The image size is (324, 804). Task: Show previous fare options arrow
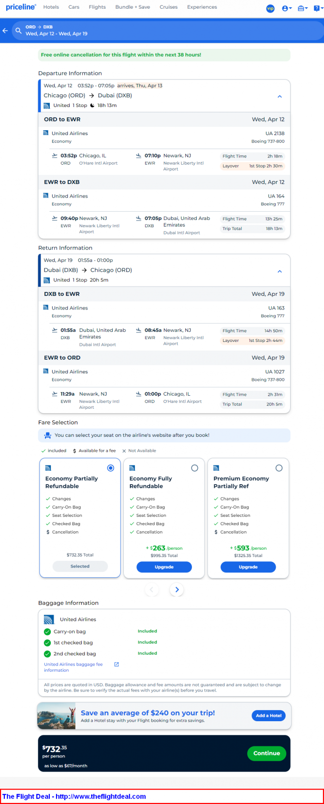coord(151,589)
